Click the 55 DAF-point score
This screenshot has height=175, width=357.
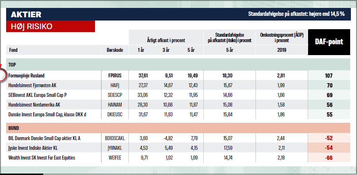329,115
